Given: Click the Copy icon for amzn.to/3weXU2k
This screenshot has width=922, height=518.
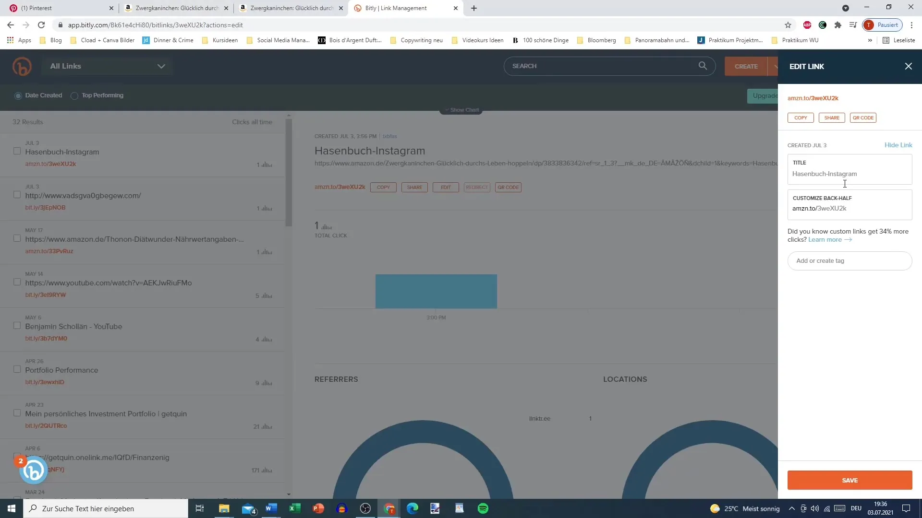Looking at the screenshot, I should (x=801, y=118).
